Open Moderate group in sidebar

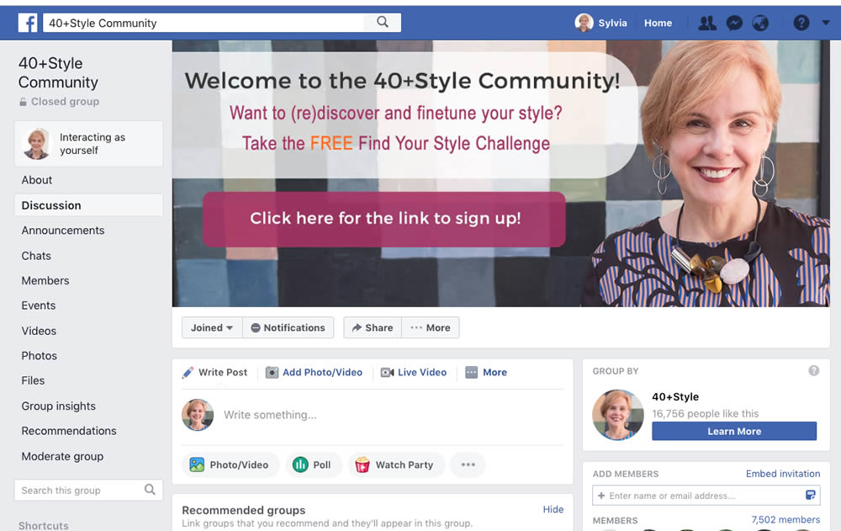(x=62, y=456)
